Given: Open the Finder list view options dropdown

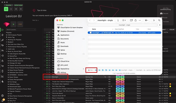Looking at the screenshot, I should pyautogui.click(x=124, y=20).
